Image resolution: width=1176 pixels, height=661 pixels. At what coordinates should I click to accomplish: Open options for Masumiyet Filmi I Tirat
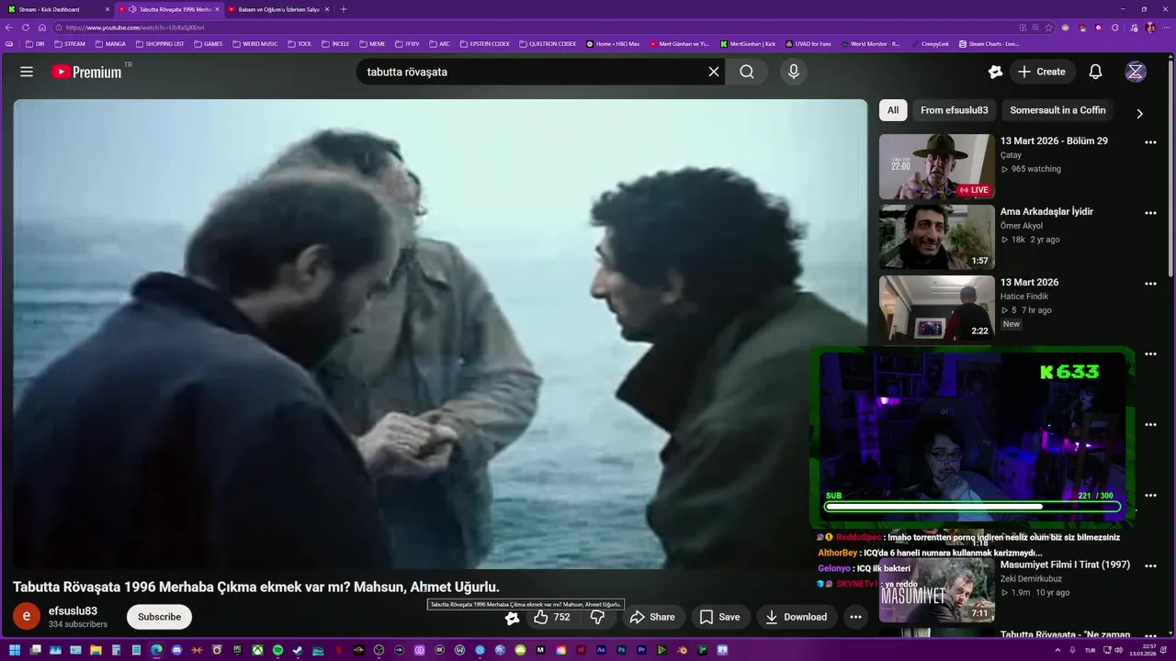pos(1150,566)
